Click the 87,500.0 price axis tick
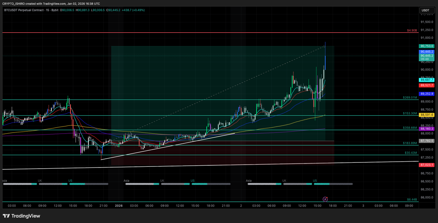The image size is (438, 223). point(427,150)
